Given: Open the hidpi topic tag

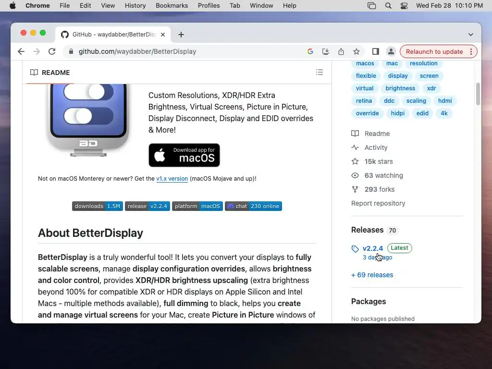Looking at the screenshot, I should [397, 113].
